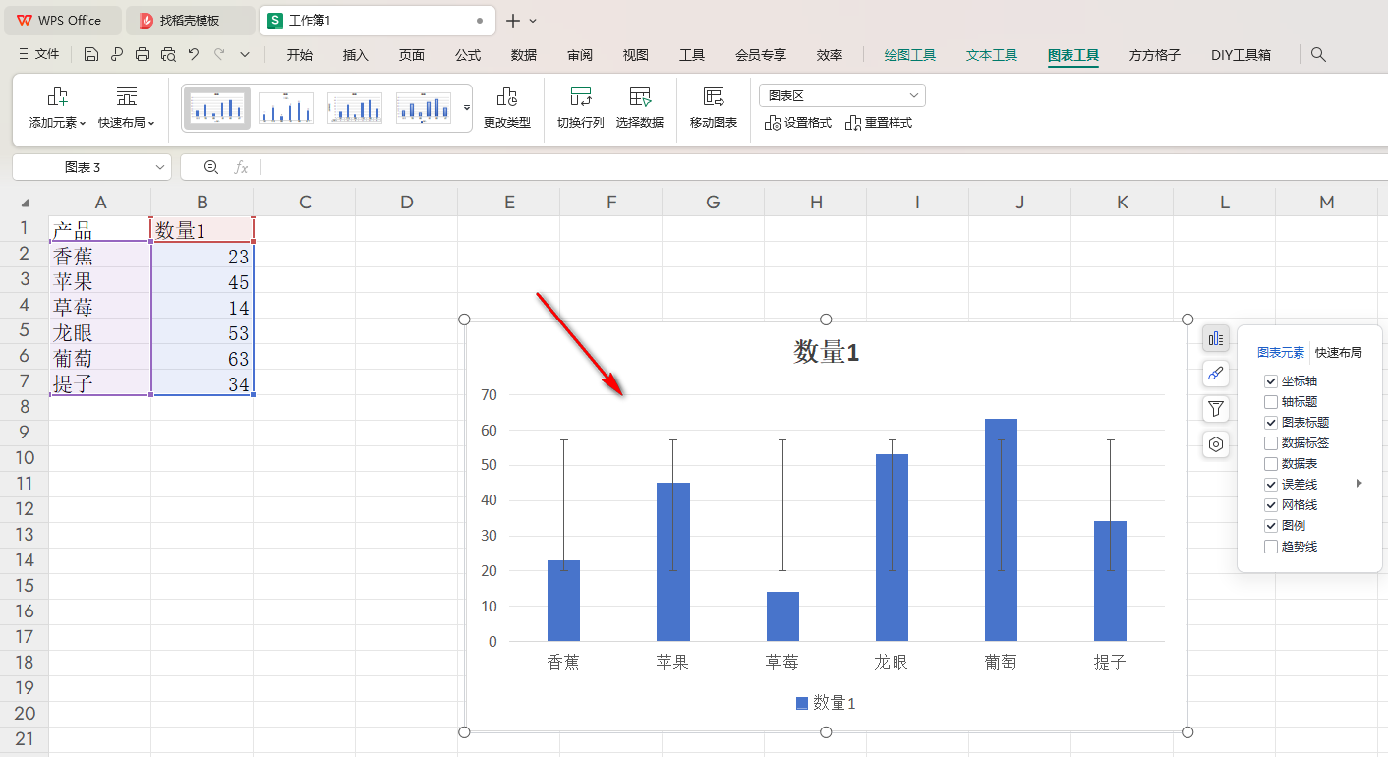Viewport: 1388px width, 757px height.
Task: Switch to WPS Office home tab
Action: point(61,20)
